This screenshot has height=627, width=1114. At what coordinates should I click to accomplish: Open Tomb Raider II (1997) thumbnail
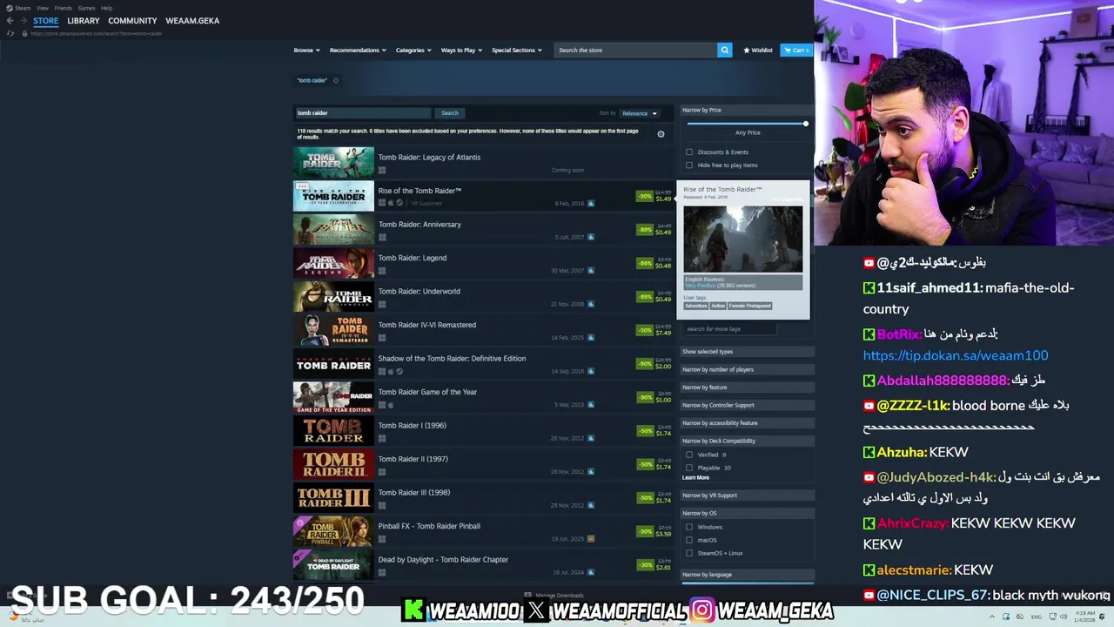pyautogui.click(x=333, y=464)
